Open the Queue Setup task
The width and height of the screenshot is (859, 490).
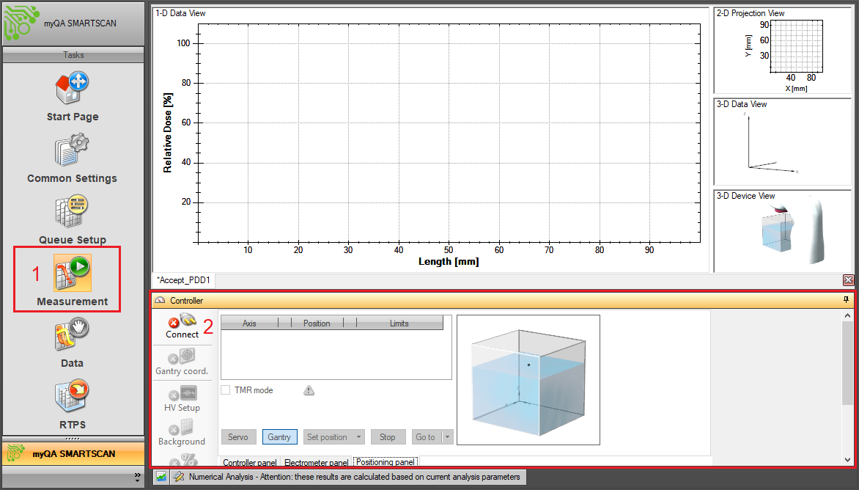73,220
